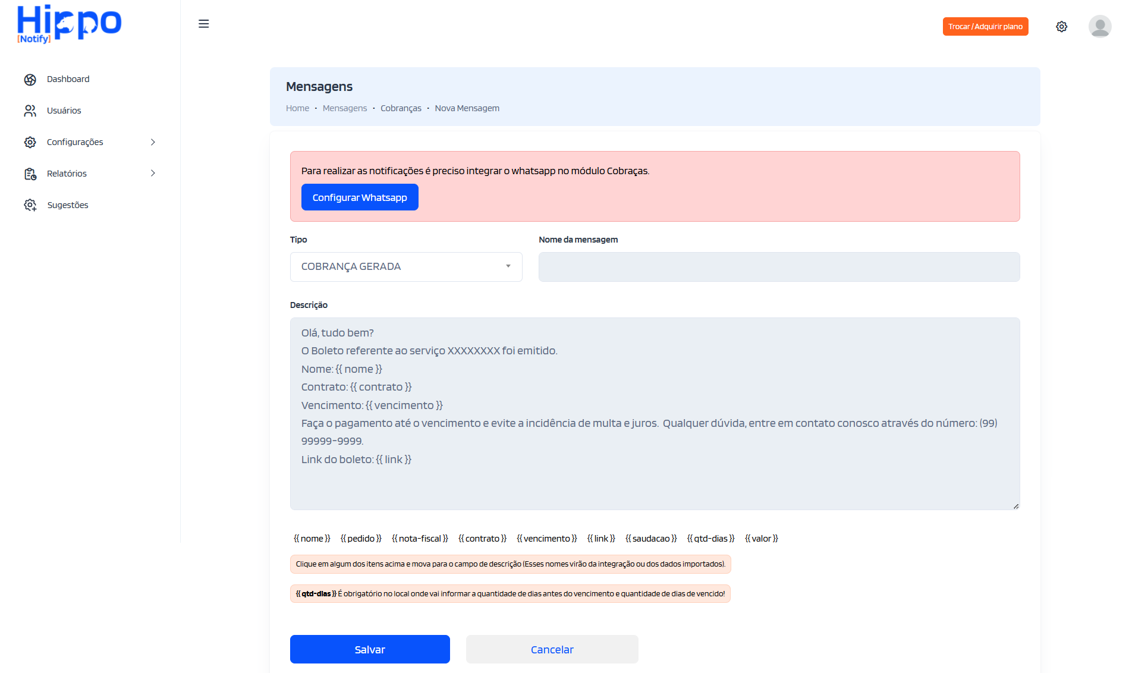The height and width of the screenshot is (673, 1129).
Task: Open the Tipo dropdown COBRANÇA GERADA
Action: pyautogui.click(x=405, y=267)
